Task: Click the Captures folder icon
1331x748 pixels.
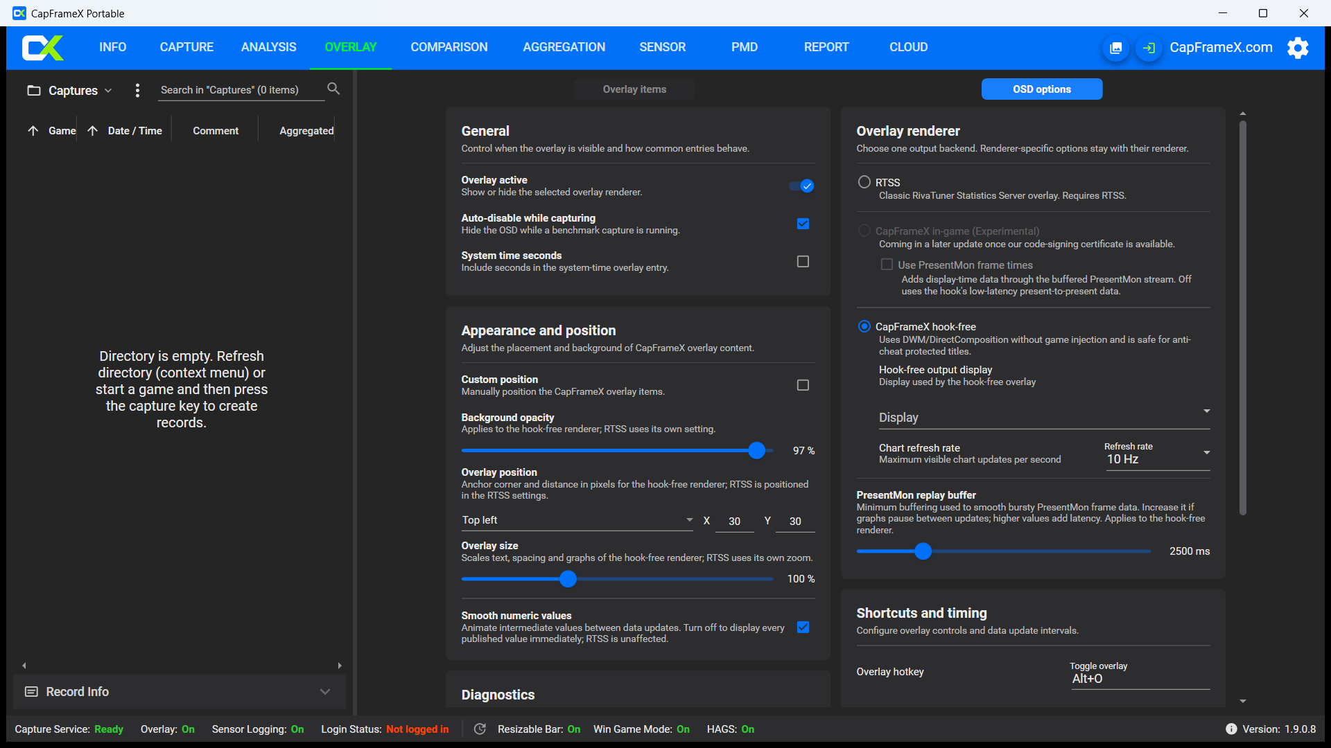Action: click(x=33, y=90)
